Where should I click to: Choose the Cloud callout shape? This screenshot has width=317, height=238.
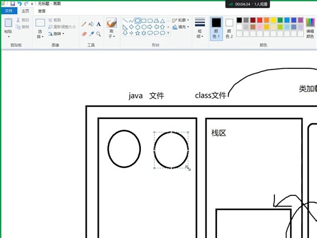tap(162, 33)
